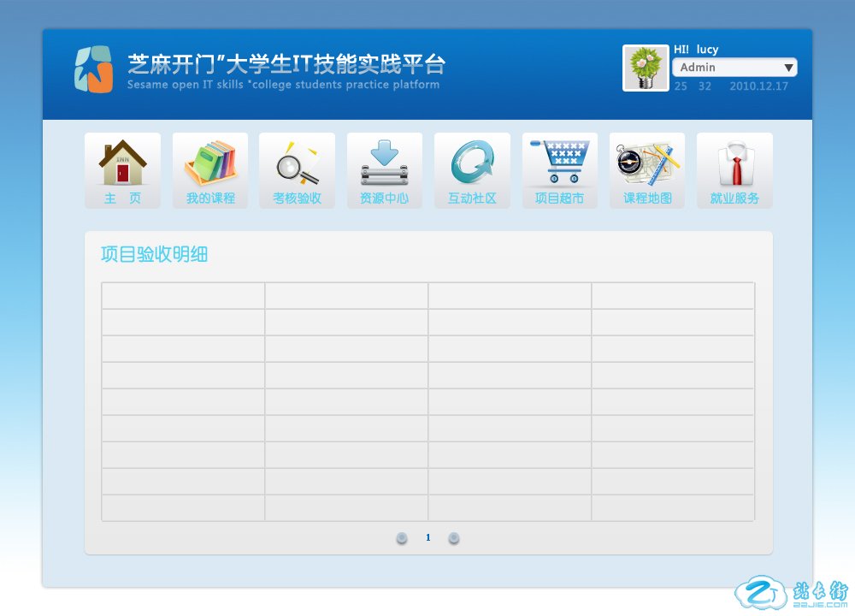855x616 pixels.
Task: Click the 课程地图 compass map icon
Action: tap(647, 163)
